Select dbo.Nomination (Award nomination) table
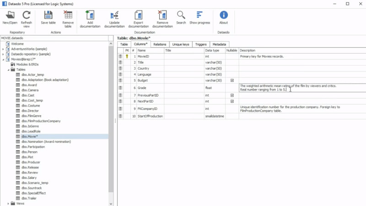This screenshot has height=206, width=366. (46, 141)
